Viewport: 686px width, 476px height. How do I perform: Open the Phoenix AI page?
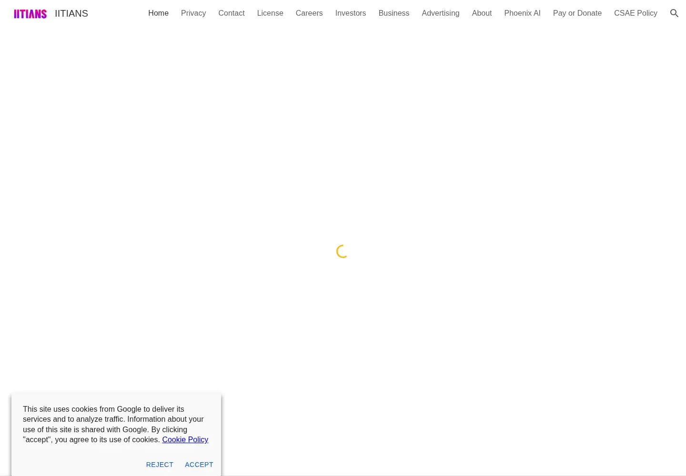click(x=523, y=13)
